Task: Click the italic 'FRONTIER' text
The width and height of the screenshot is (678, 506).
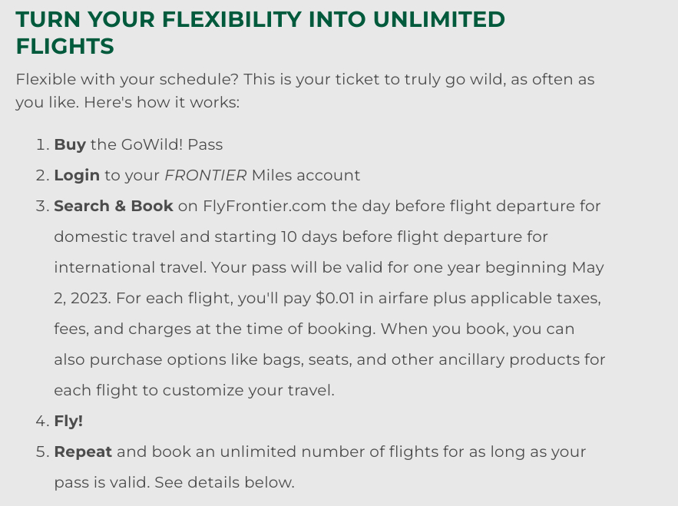Action: click(205, 175)
